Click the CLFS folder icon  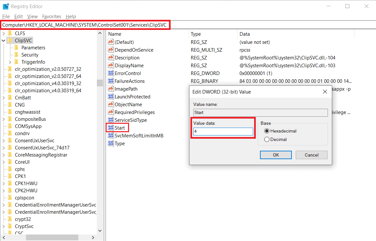(10, 33)
